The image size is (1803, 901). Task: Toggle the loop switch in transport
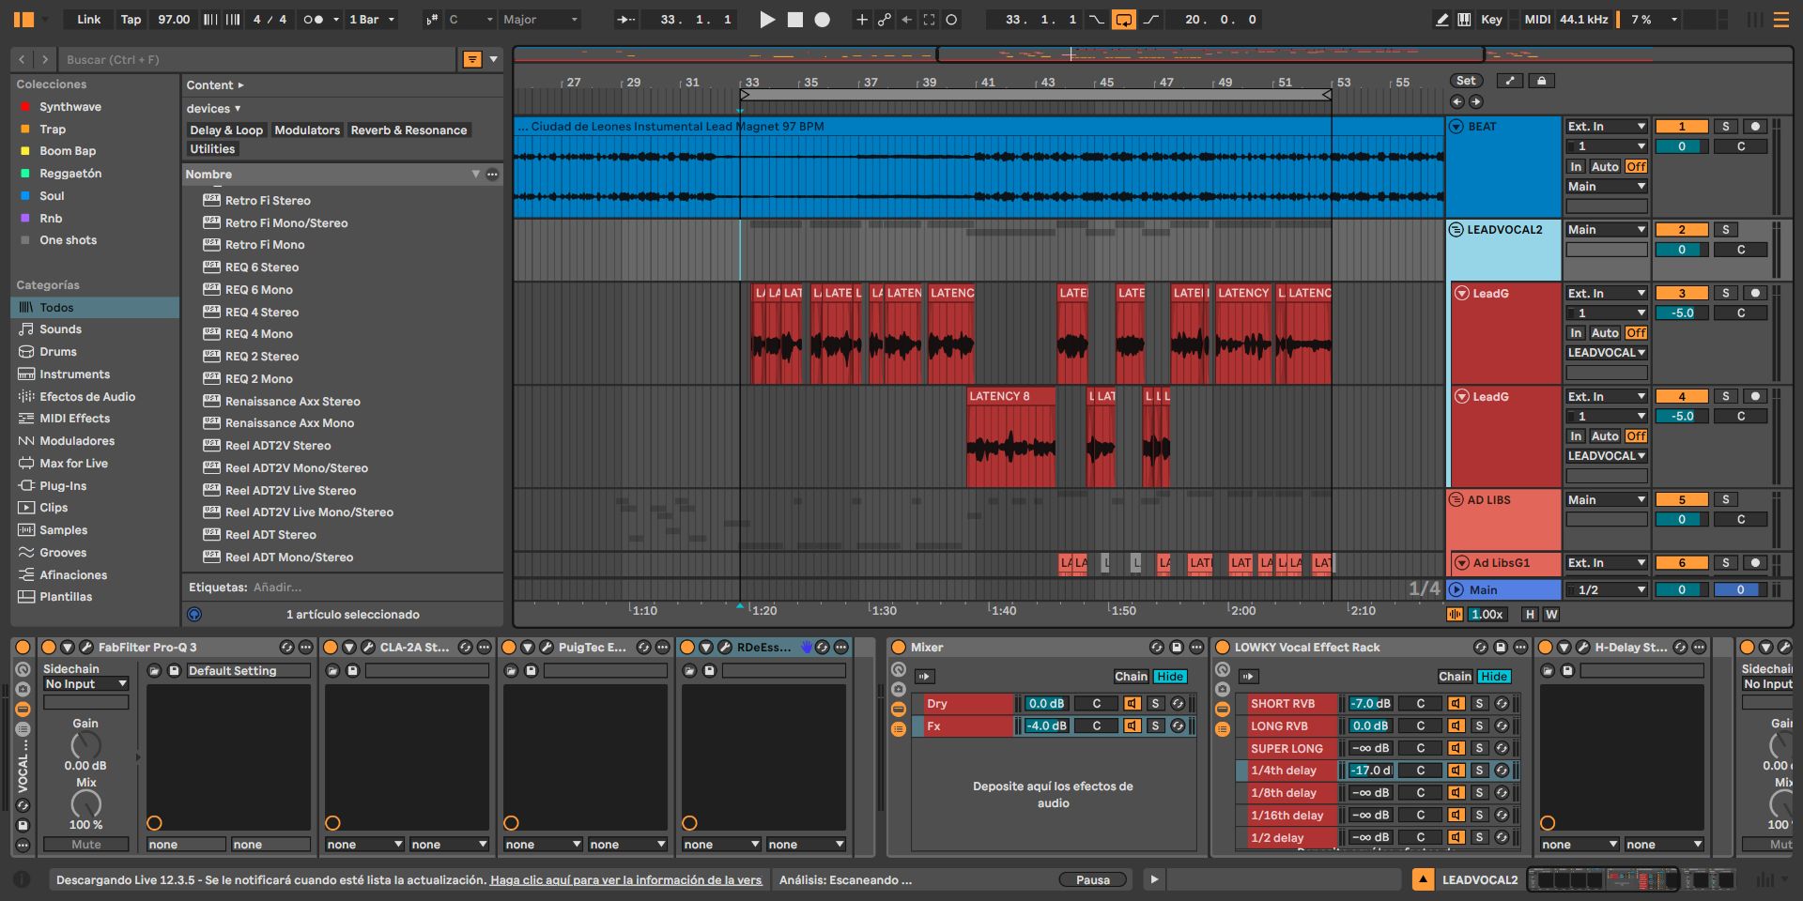(x=1123, y=19)
